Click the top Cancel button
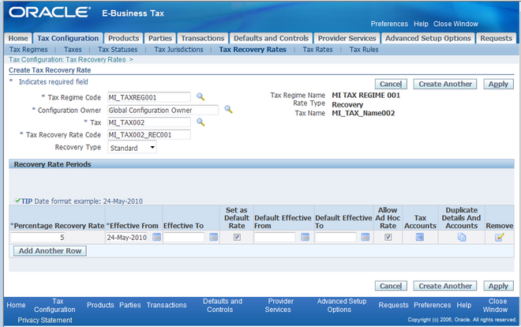 (391, 84)
